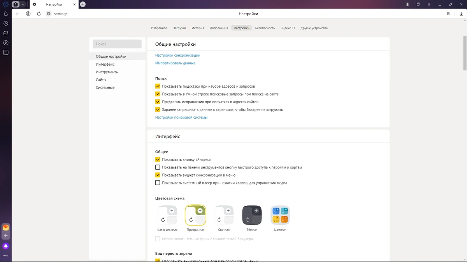Toggle Предлагать исправления при опечатках
This screenshot has width=467, height=262.
pos(158,102)
